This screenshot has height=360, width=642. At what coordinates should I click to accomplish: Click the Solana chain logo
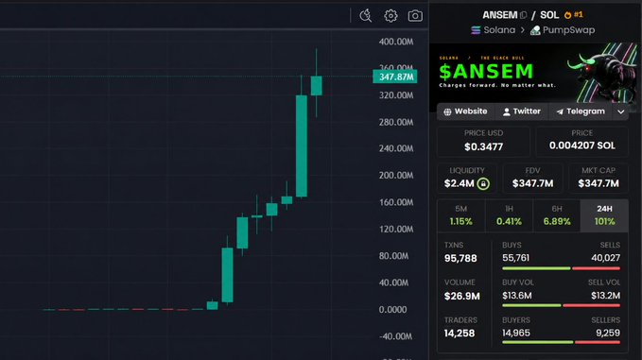476,30
